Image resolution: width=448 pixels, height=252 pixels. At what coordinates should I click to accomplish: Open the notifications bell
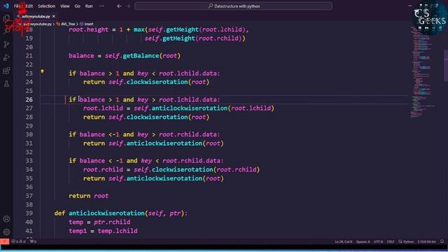tap(442, 241)
